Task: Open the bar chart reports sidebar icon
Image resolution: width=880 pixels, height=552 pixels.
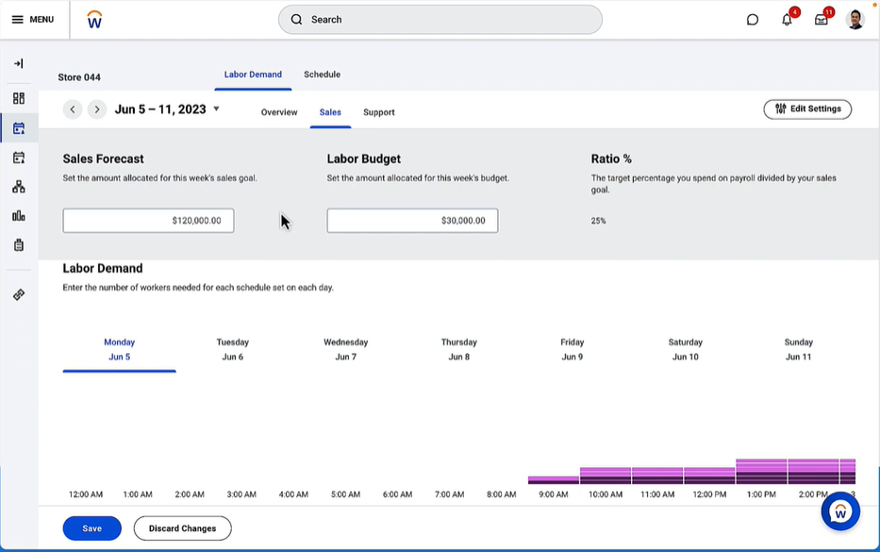Action: [x=19, y=216]
